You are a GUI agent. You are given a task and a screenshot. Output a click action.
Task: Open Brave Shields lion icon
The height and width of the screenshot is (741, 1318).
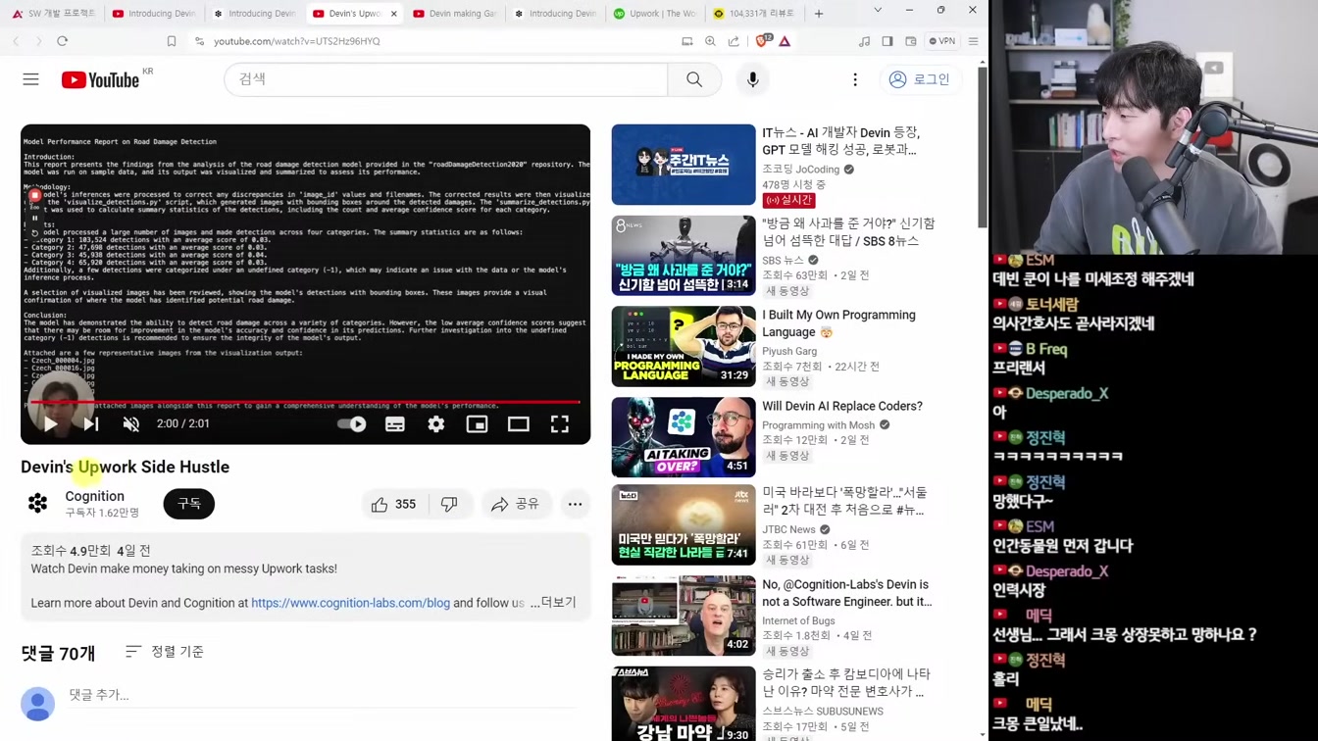(x=763, y=41)
